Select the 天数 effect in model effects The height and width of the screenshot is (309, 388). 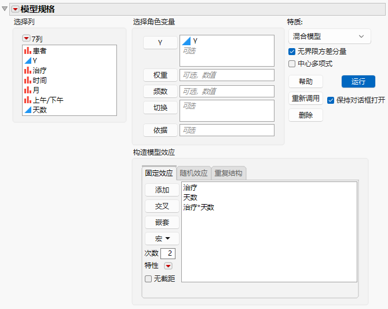(x=190, y=198)
